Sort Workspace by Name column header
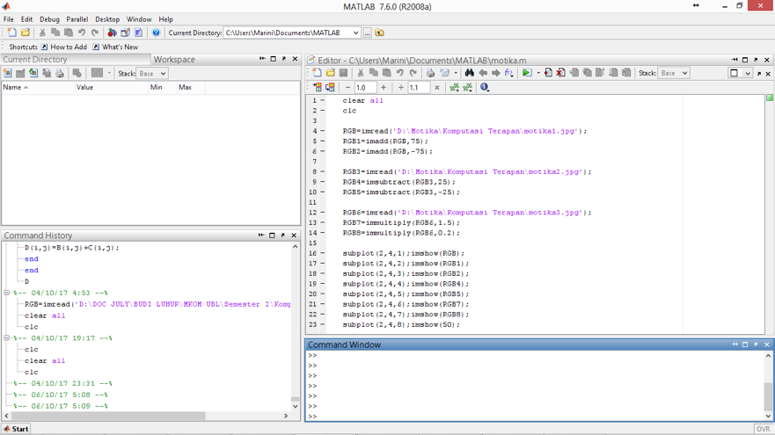 pos(38,87)
